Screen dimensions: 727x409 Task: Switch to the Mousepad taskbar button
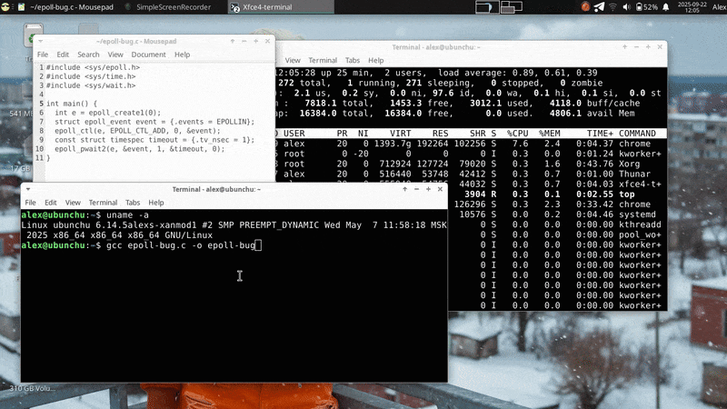pyautogui.click(x=65, y=7)
